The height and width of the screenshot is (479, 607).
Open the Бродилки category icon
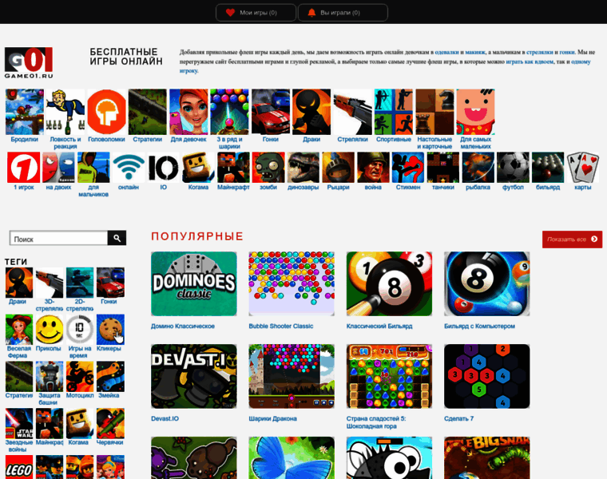click(25, 112)
